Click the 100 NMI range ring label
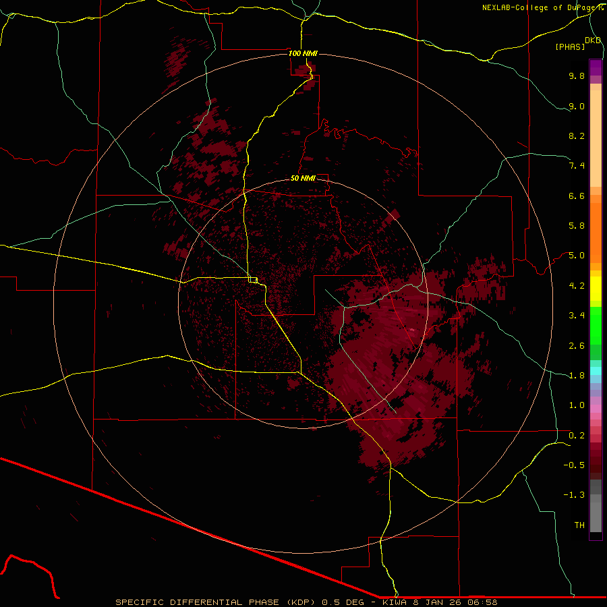The height and width of the screenshot is (607, 607). click(x=303, y=53)
